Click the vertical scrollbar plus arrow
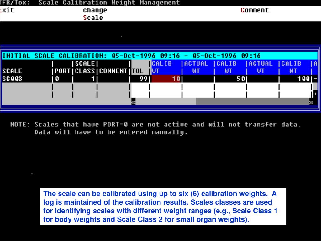 coord(315,94)
